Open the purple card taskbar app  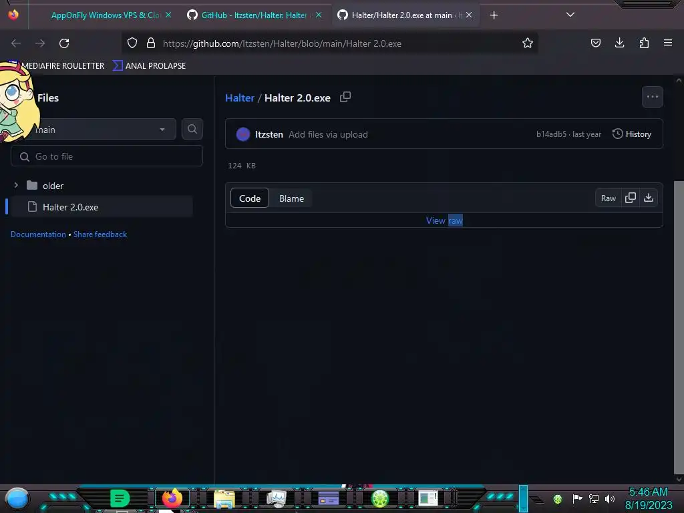[x=329, y=498]
